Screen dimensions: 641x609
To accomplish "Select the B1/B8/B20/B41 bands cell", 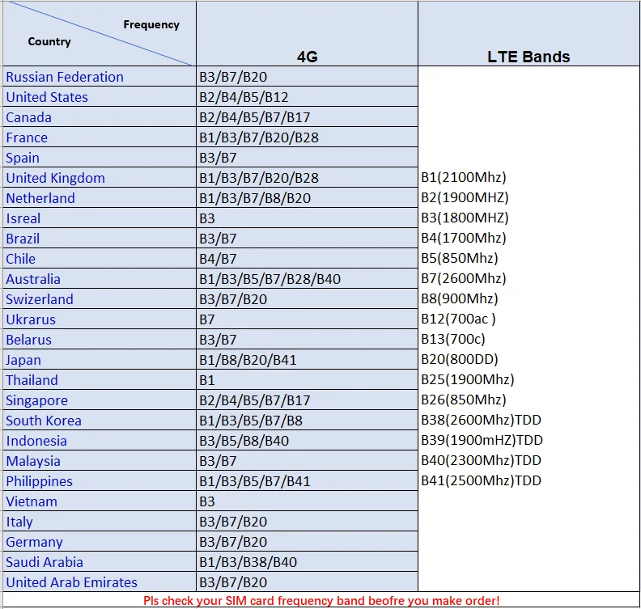I will pyautogui.click(x=307, y=359).
